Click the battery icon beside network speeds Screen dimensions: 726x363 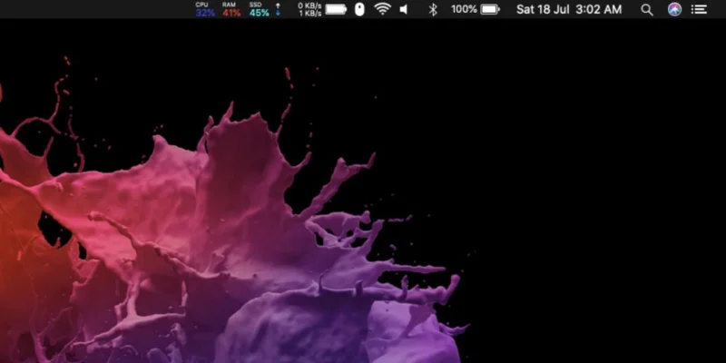pos(336,9)
